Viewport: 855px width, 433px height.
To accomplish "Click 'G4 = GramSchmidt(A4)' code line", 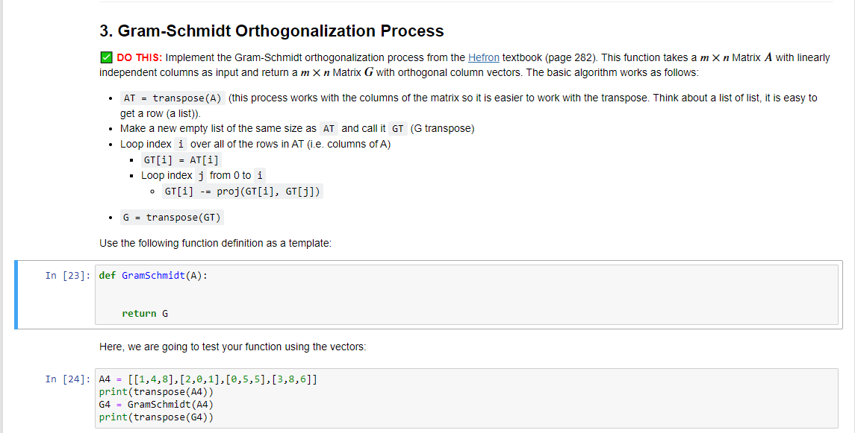I will tap(156, 405).
